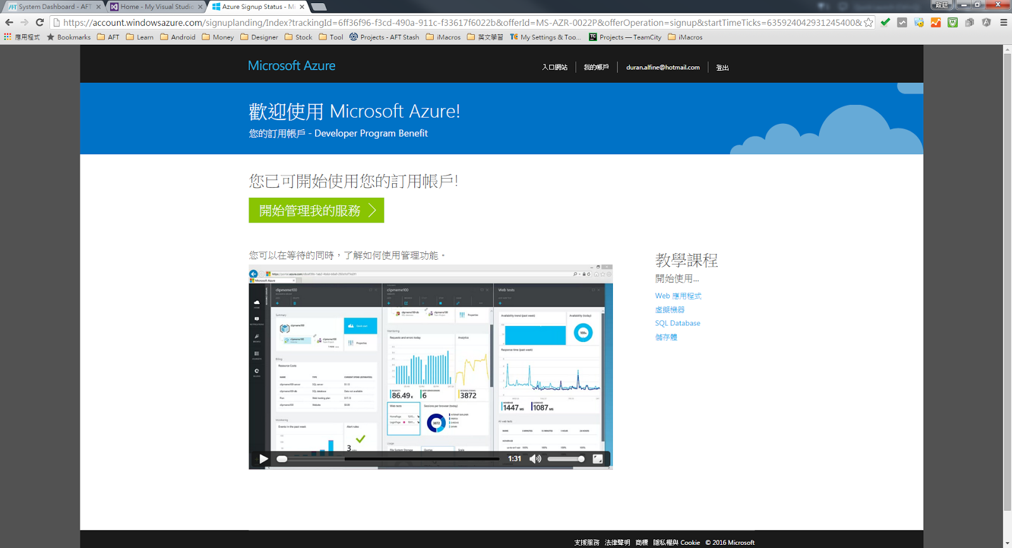Mute the video using the speaker icon
The height and width of the screenshot is (548, 1012).
[x=535, y=459]
